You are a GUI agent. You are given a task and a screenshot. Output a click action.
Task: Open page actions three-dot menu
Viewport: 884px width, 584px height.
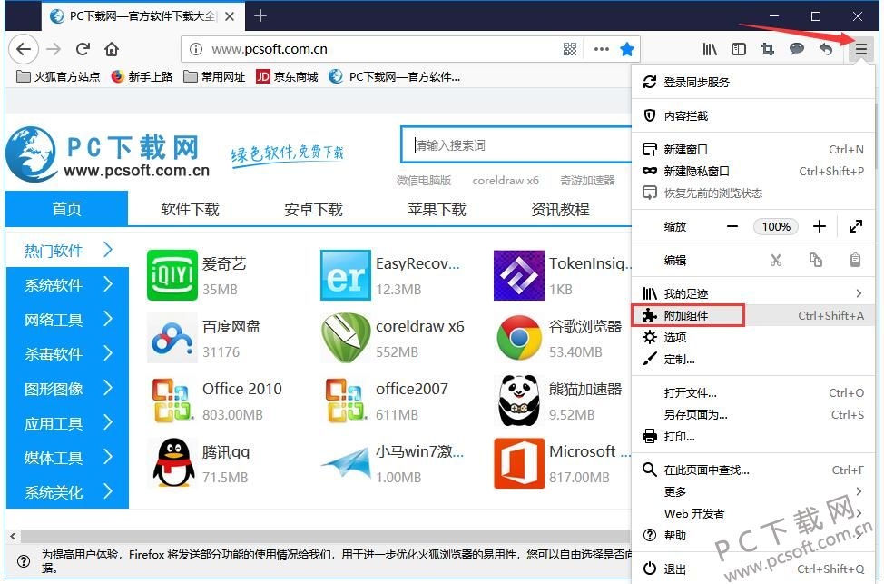coord(602,49)
